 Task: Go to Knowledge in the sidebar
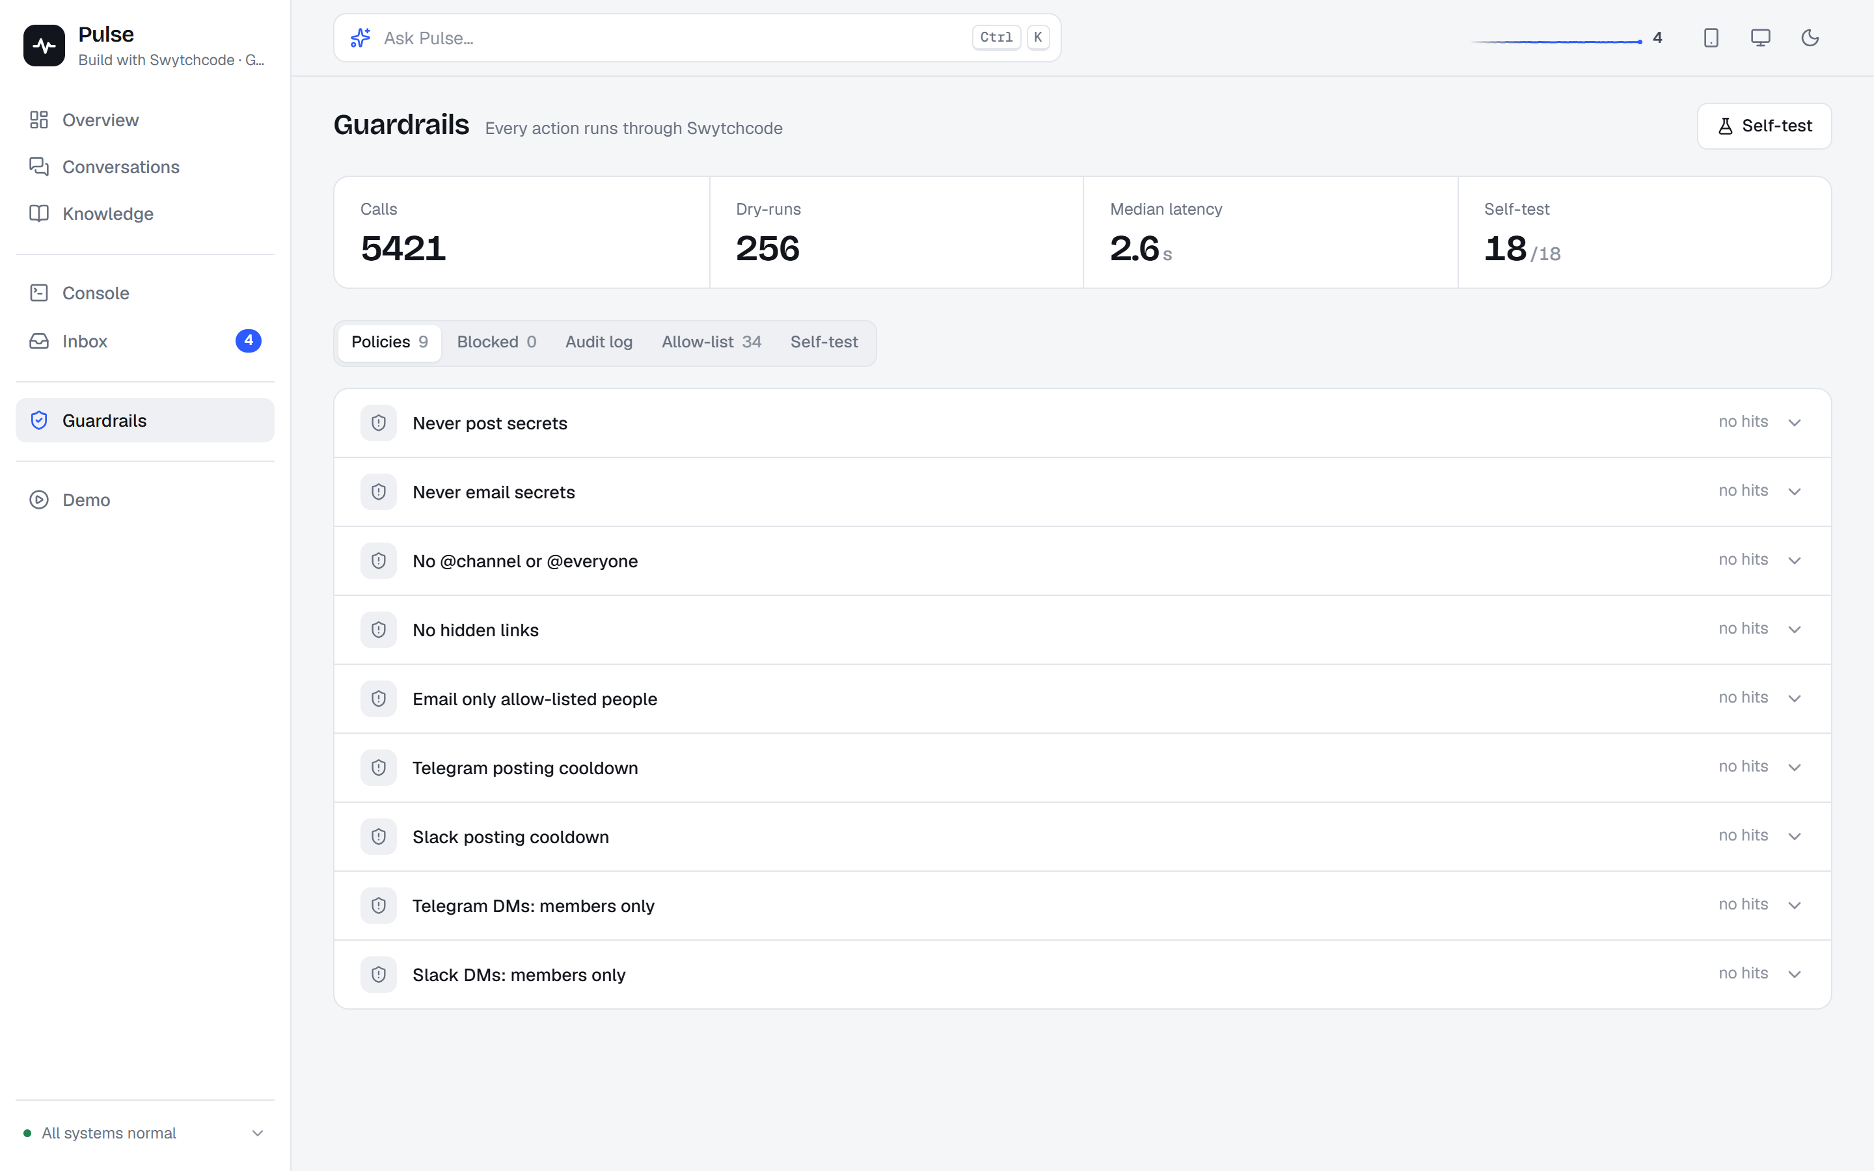(x=145, y=213)
